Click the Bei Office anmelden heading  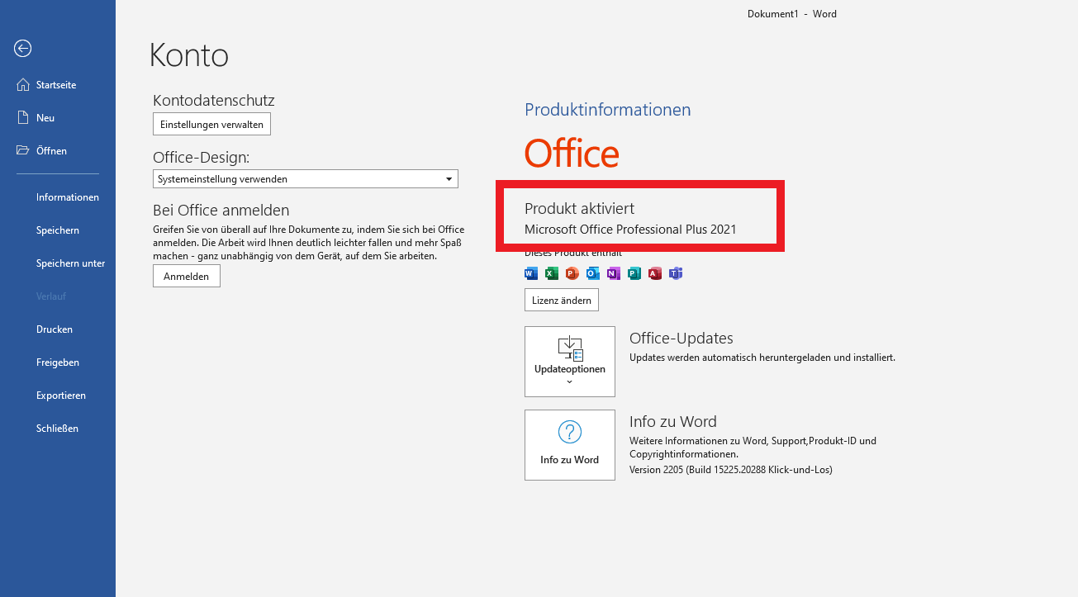pos(221,211)
